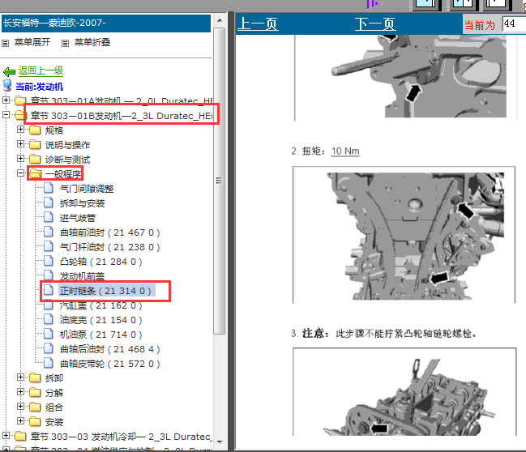This screenshot has height=452, width=526.
Task: Click the document icon beside 曲轴皮带轮
Action: (x=49, y=363)
